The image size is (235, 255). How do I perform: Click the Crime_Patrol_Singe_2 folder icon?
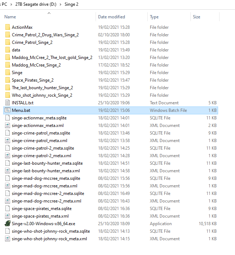tap(8, 42)
